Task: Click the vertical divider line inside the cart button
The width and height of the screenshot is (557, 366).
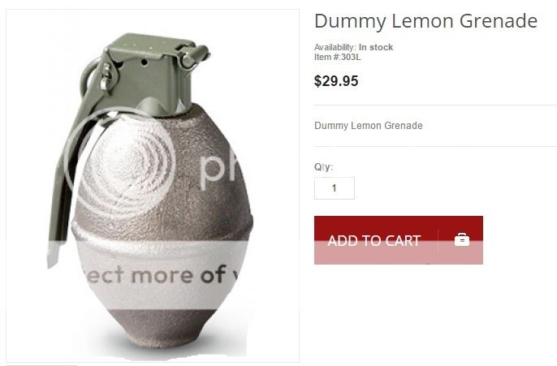Action: 438,240
